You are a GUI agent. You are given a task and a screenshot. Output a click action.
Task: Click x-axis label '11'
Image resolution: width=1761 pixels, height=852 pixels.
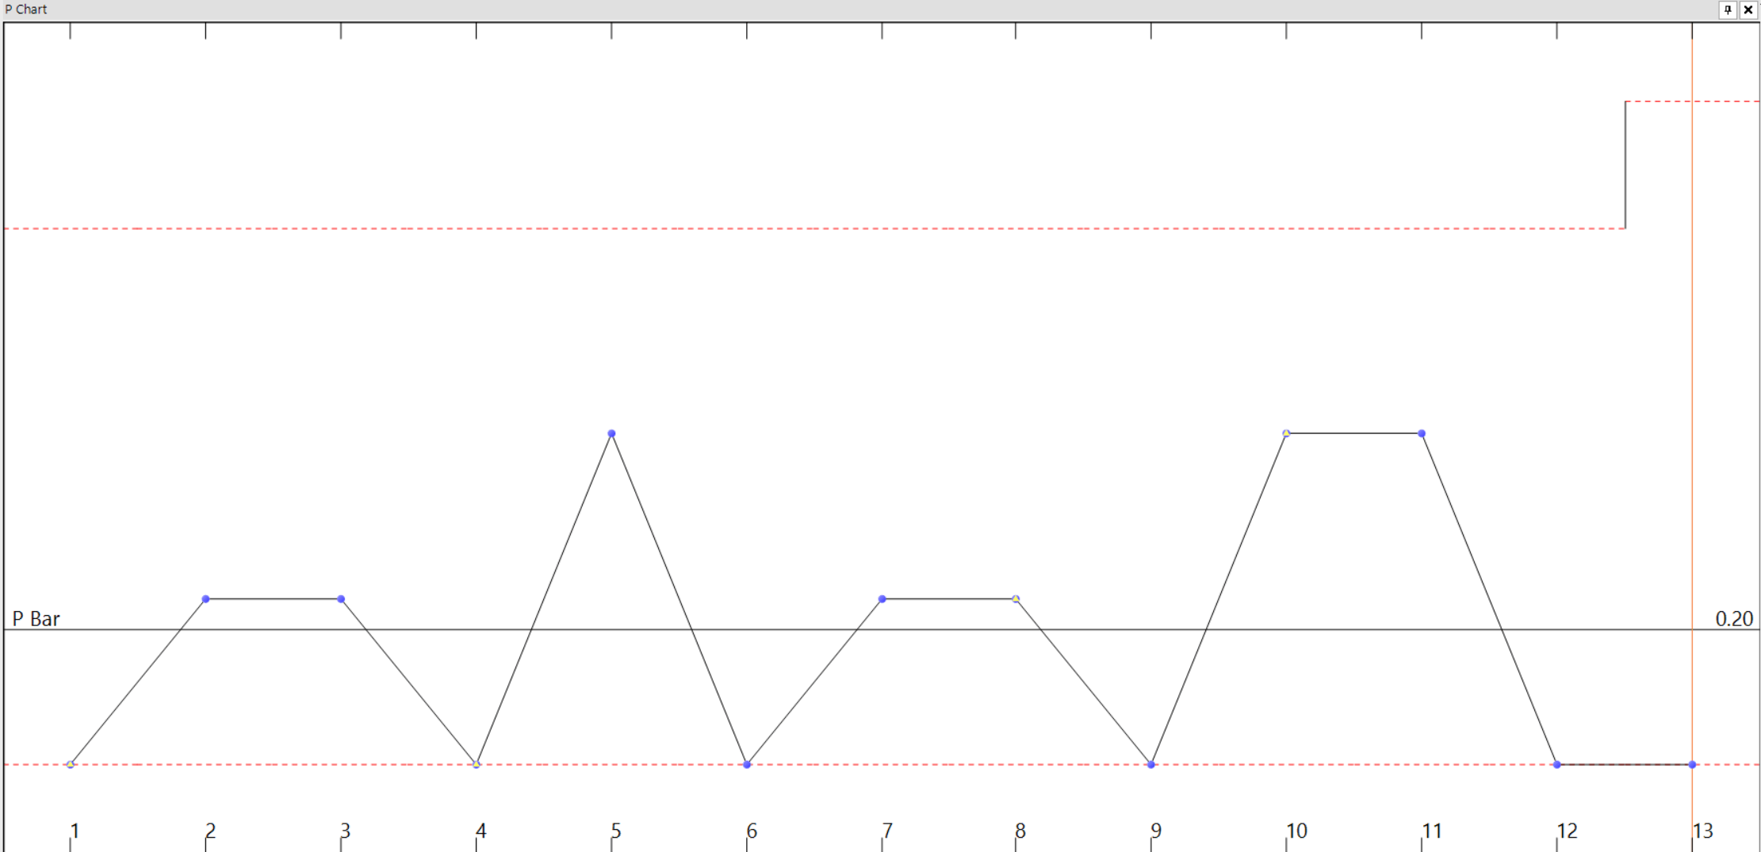coord(1432,831)
